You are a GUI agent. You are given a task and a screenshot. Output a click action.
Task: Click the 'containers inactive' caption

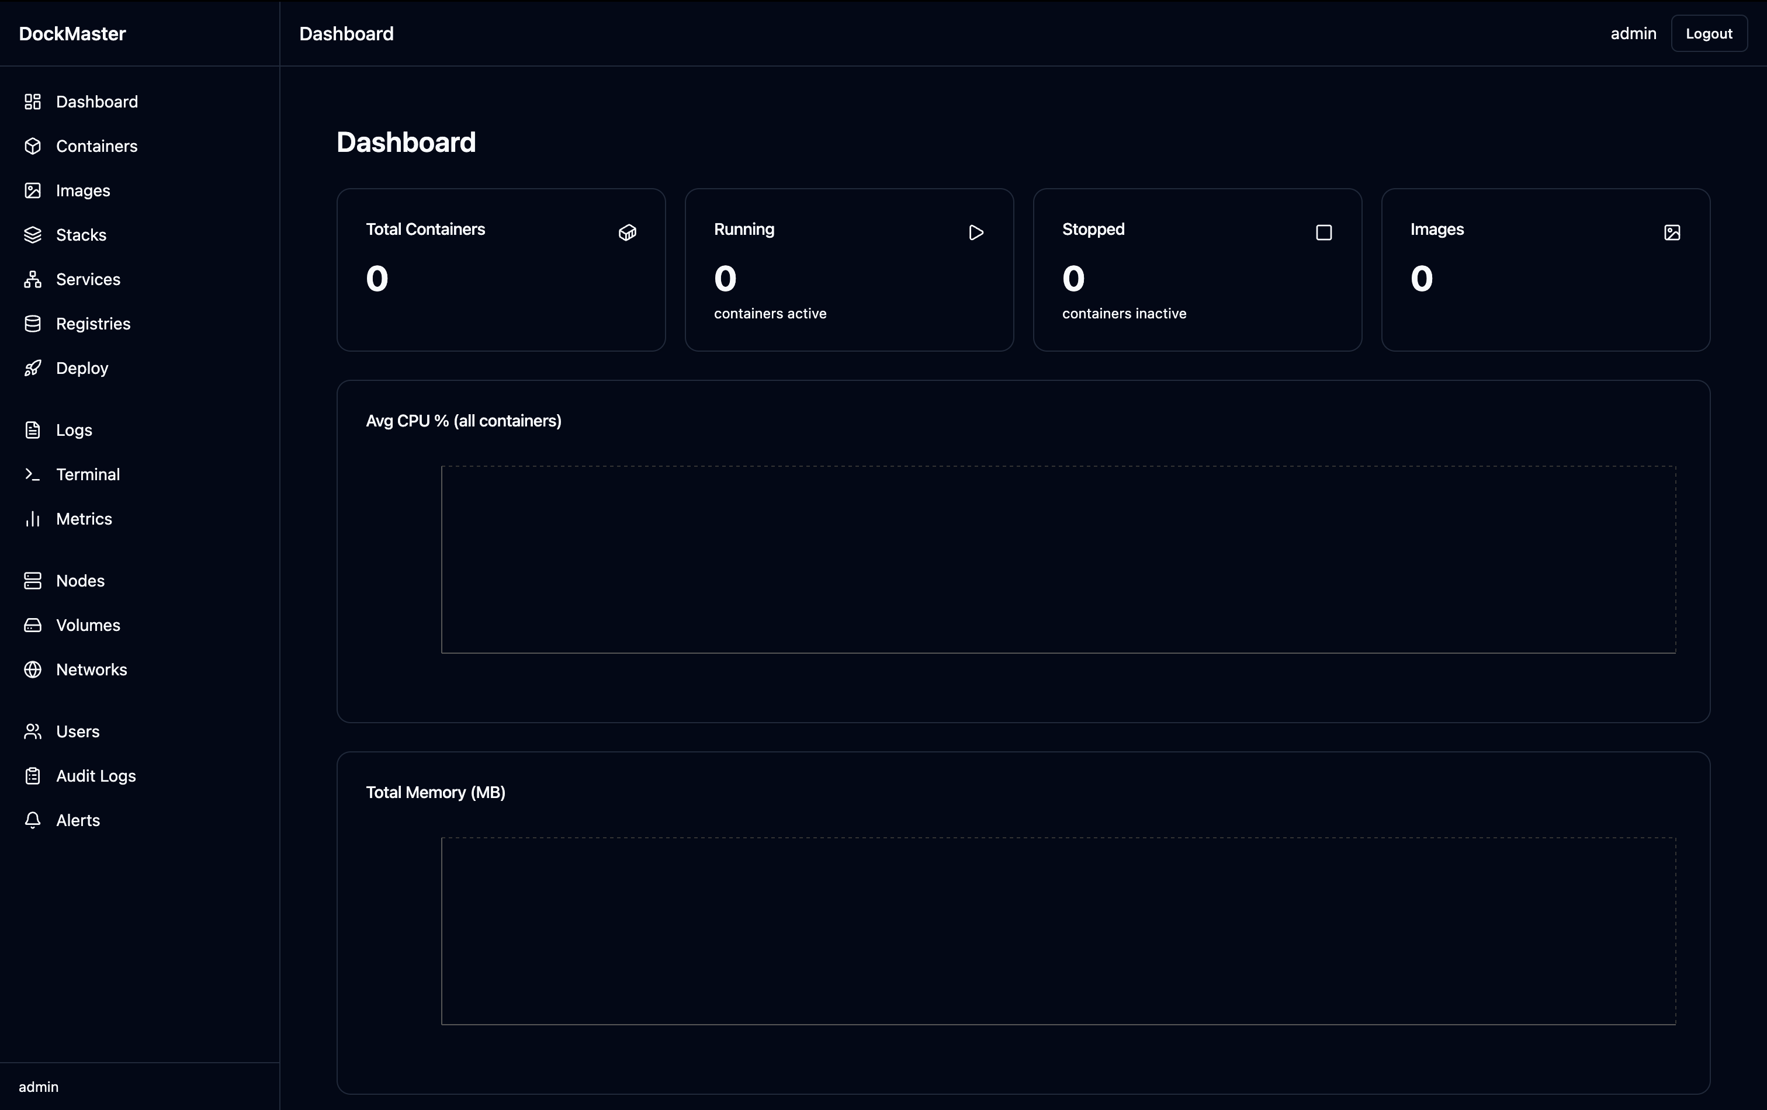pyautogui.click(x=1124, y=314)
